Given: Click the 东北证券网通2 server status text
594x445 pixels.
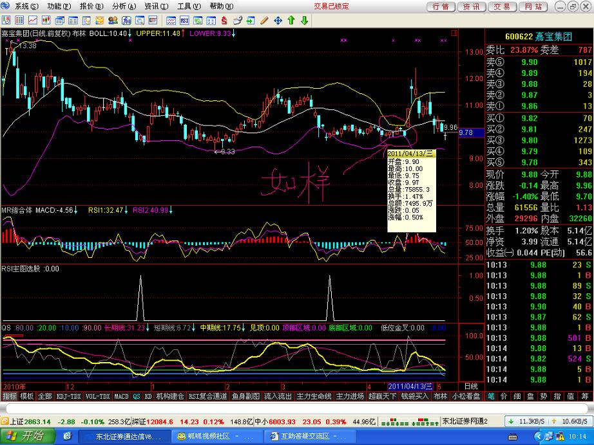Looking at the screenshot, I should [x=465, y=422].
